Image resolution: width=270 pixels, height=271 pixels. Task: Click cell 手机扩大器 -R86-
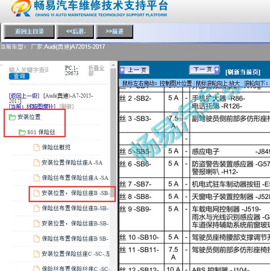point(218,98)
